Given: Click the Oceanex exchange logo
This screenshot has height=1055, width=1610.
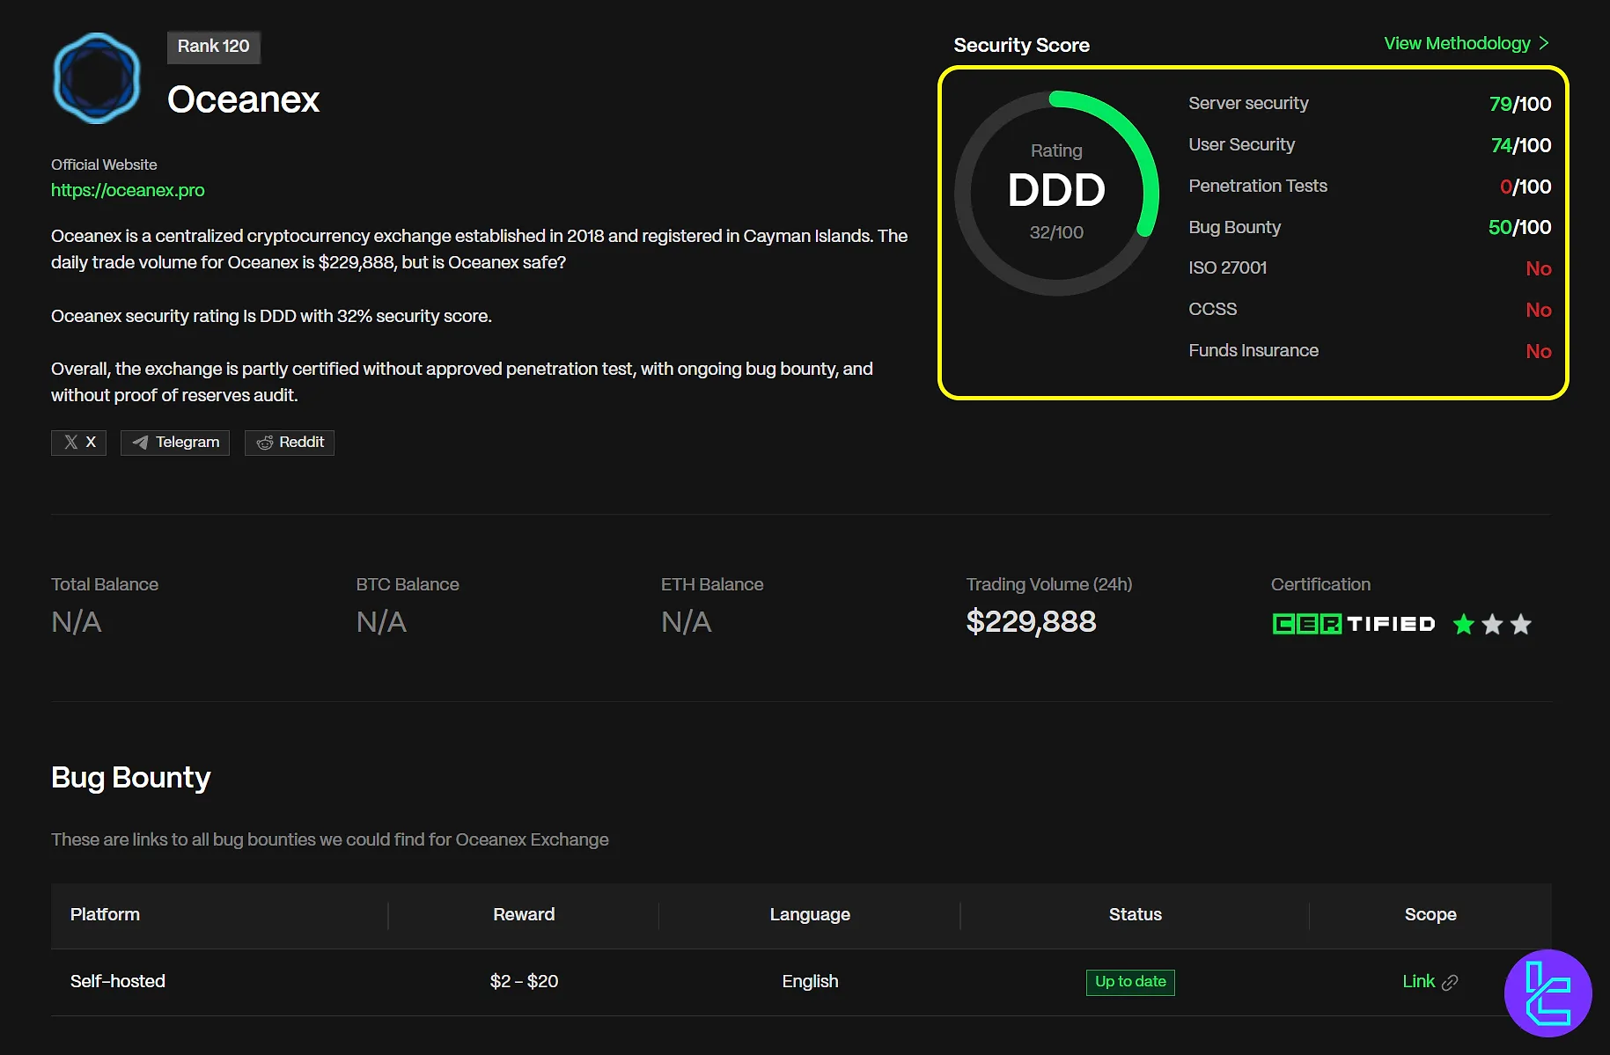Looking at the screenshot, I should pos(97,78).
